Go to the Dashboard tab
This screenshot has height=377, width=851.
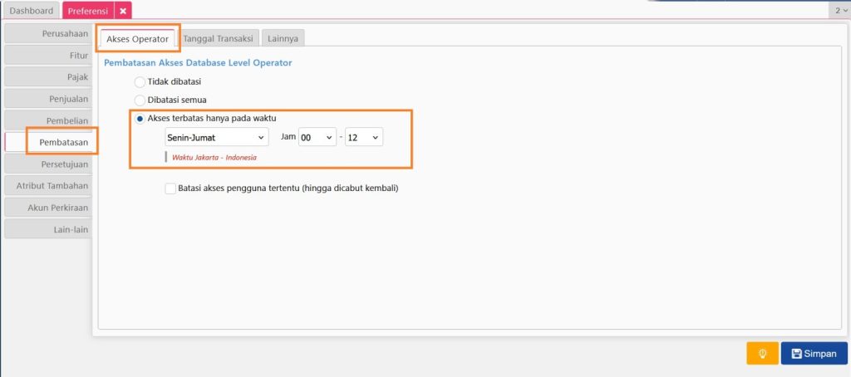point(32,11)
